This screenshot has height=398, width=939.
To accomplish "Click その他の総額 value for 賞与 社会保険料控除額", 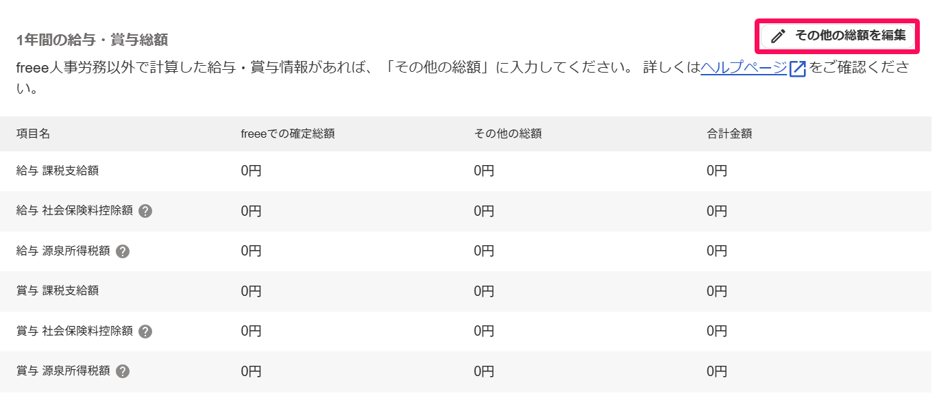I will 484,332.
